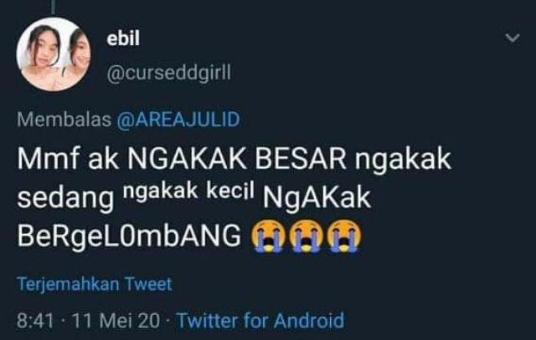Click the Membalas reply label
Viewport: 536px width, 340px height.
coord(64,119)
